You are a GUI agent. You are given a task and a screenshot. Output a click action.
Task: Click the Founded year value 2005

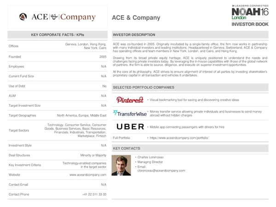click(103, 57)
